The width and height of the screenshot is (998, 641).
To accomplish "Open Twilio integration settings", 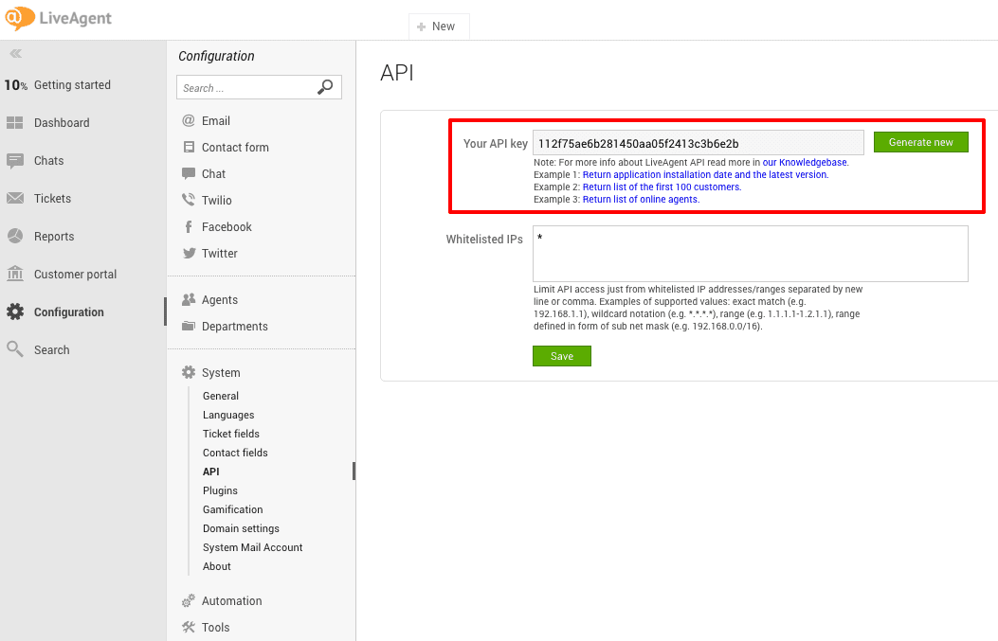I will 215,200.
